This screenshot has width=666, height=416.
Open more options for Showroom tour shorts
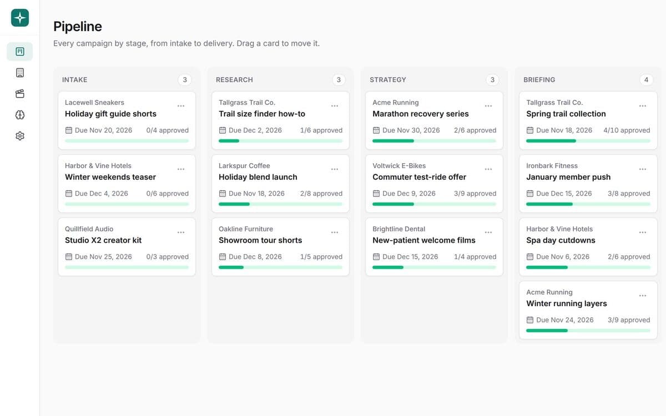[335, 232]
